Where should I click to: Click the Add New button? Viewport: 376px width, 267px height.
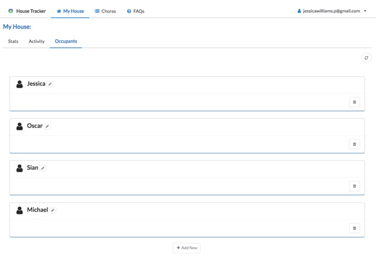187,248
